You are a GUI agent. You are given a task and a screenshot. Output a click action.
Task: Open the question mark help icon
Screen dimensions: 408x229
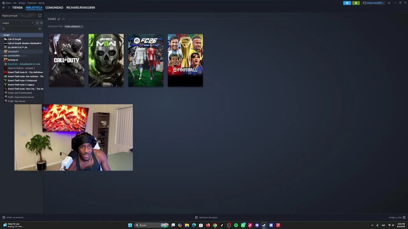363,3
